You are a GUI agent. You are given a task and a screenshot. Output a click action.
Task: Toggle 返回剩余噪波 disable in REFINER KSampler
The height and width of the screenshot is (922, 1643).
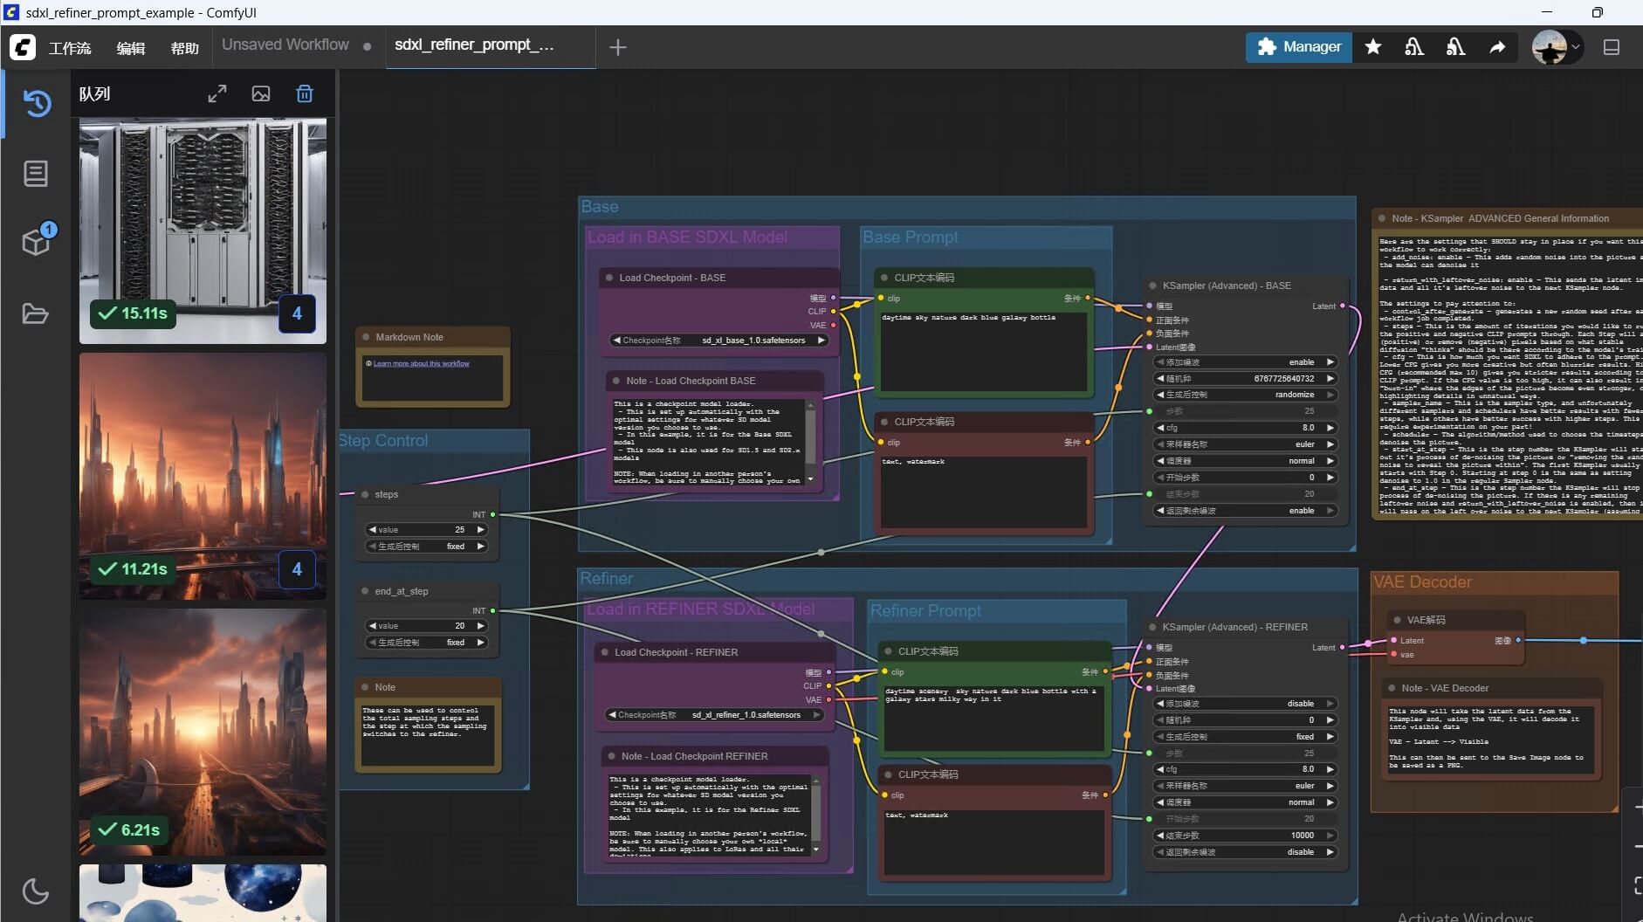point(1246,852)
